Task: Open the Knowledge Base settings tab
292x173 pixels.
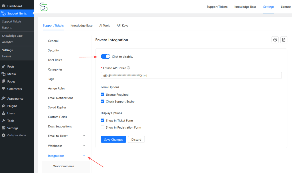Action: [81, 25]
